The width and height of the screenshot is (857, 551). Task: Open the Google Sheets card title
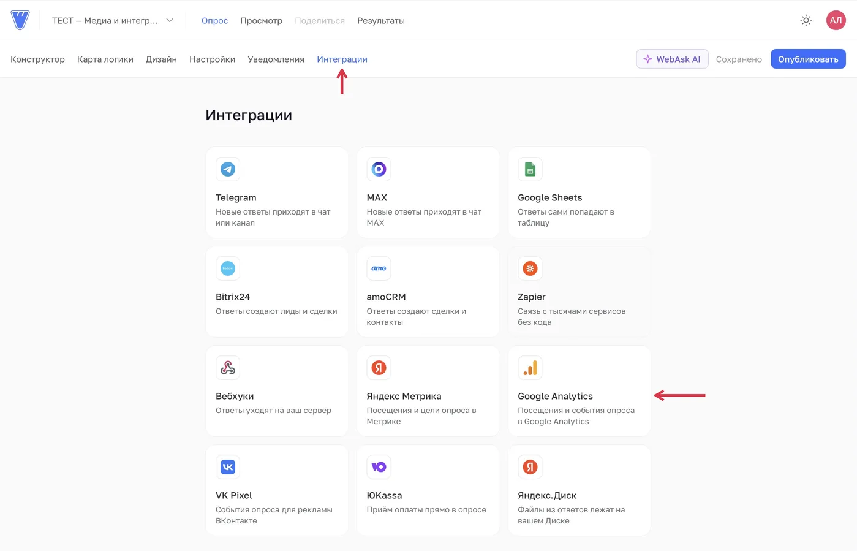[x=549, y=197]
